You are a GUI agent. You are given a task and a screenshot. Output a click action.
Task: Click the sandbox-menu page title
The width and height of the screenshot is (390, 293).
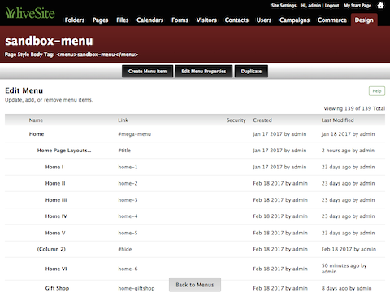[49, 41]
